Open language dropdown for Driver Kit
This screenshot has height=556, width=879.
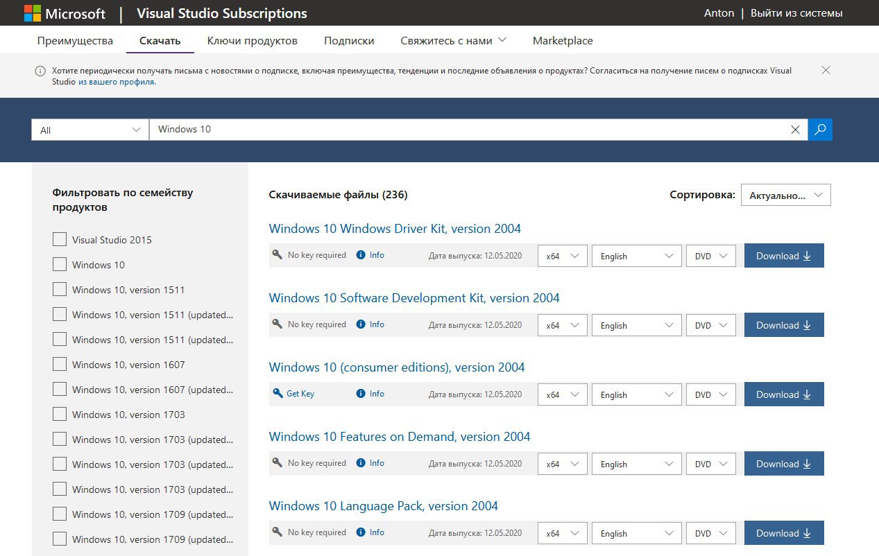coord(637,256)
